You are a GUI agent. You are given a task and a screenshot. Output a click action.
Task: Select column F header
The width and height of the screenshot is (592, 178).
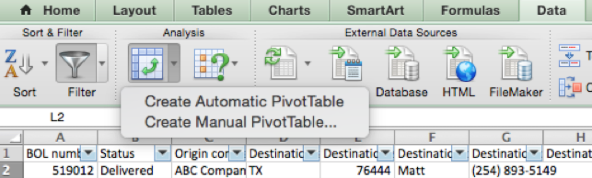(432, 137)
